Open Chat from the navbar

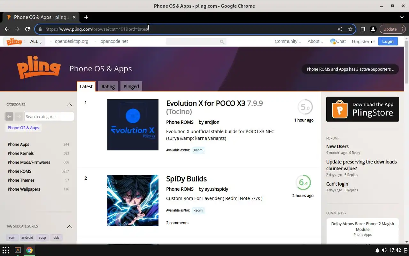click(338, 41)
